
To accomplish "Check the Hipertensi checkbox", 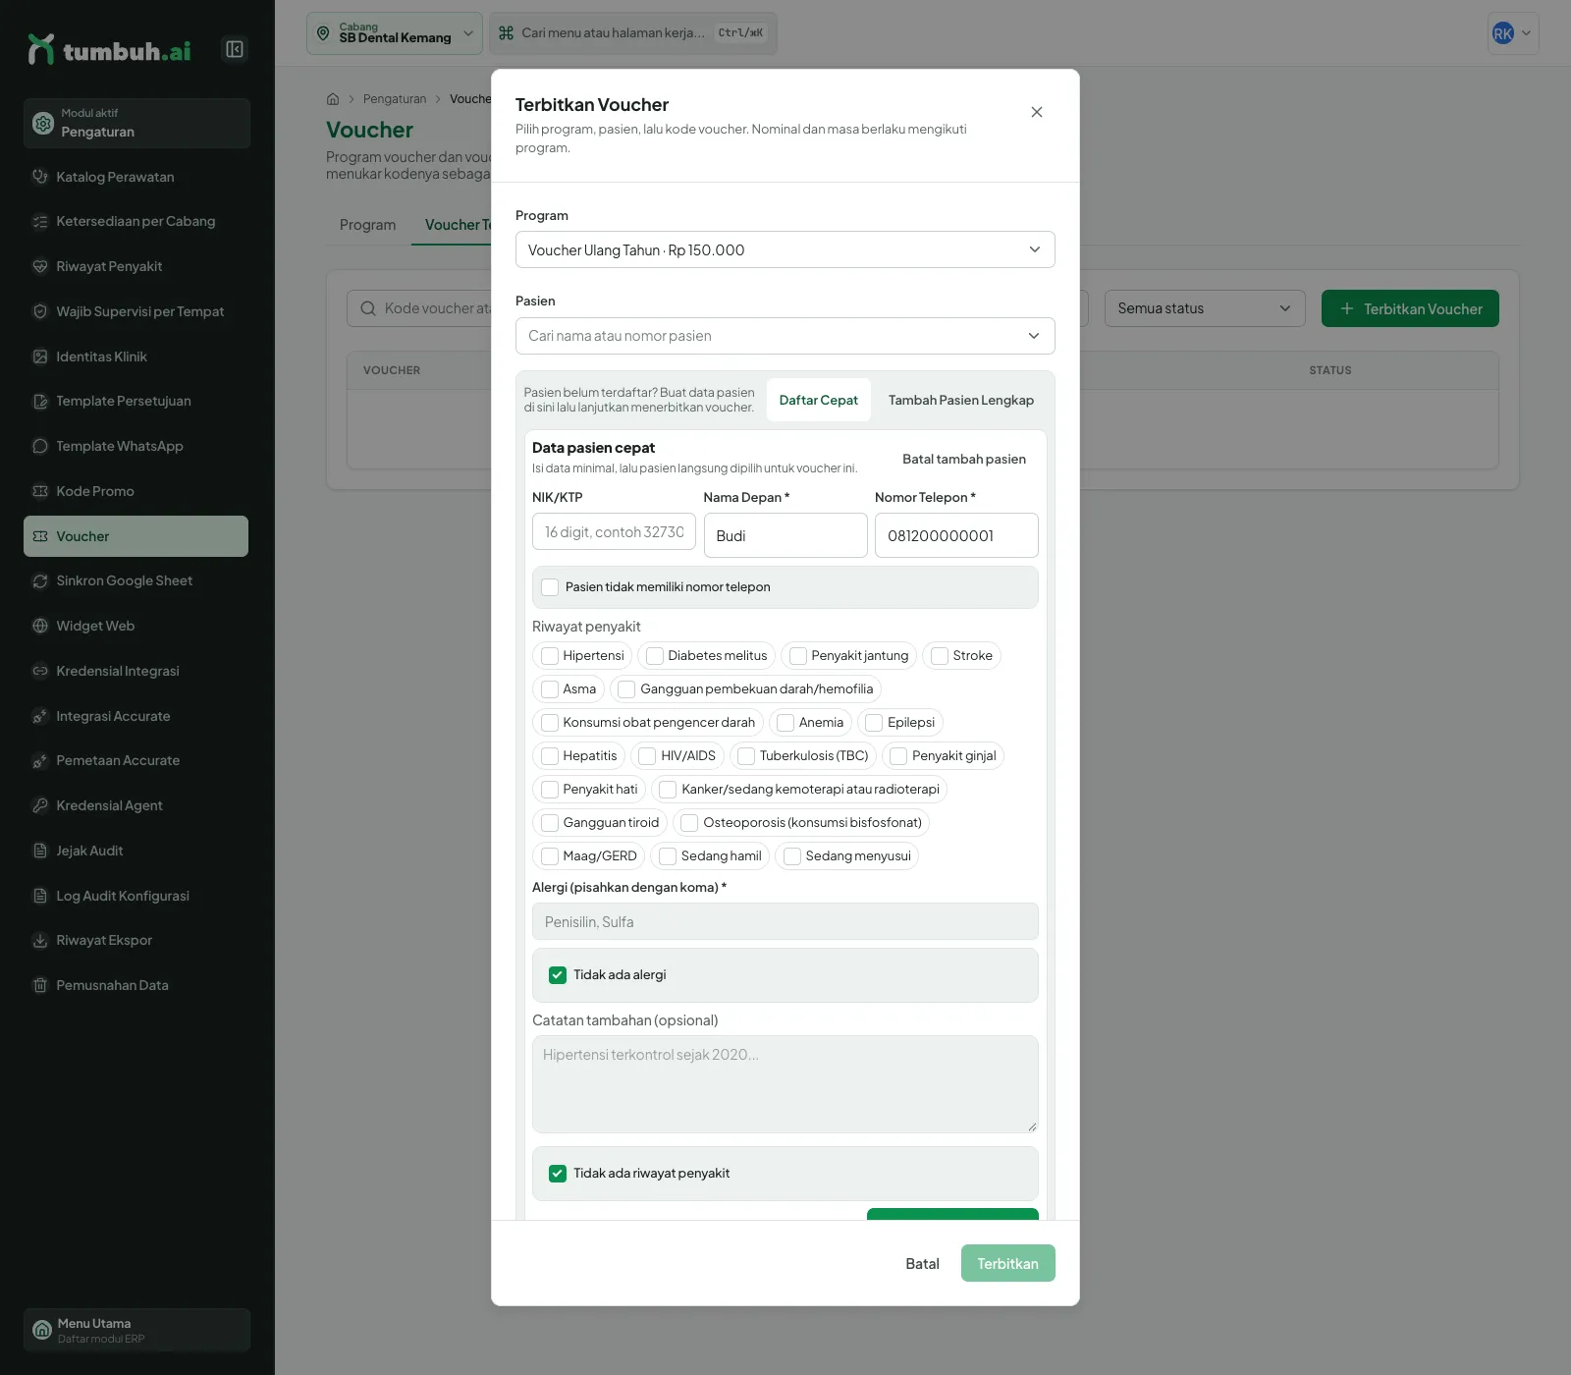I will (550, 656).
